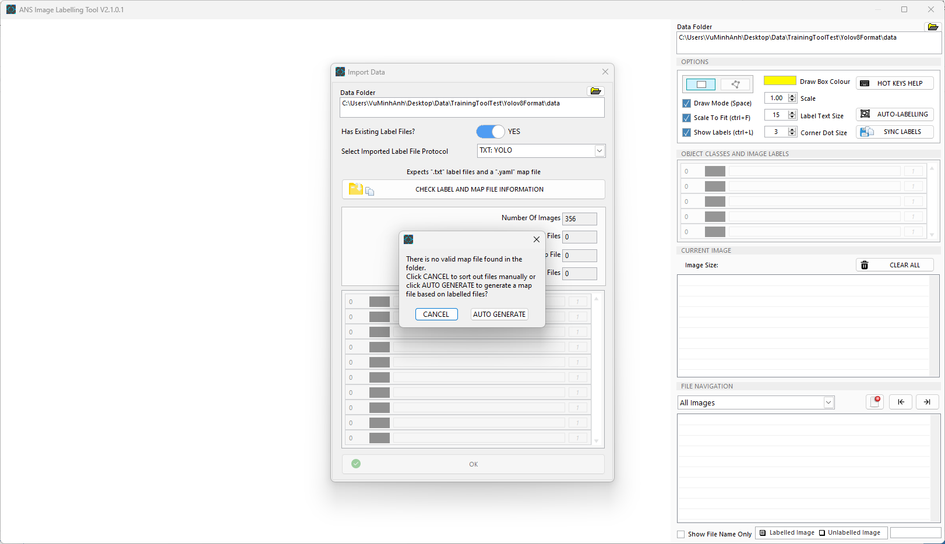Select the polygon draw tool
945x544 pixels.
[735, 84]
